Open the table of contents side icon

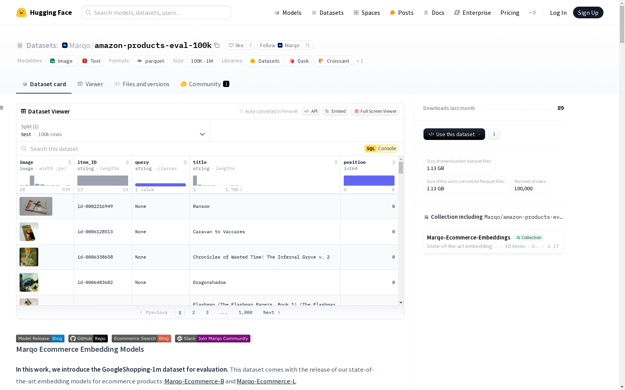(x=2, y=108)
